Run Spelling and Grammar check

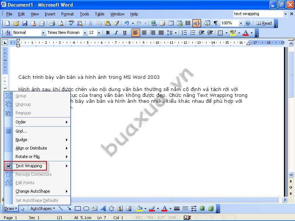click(x=71, y=23)
